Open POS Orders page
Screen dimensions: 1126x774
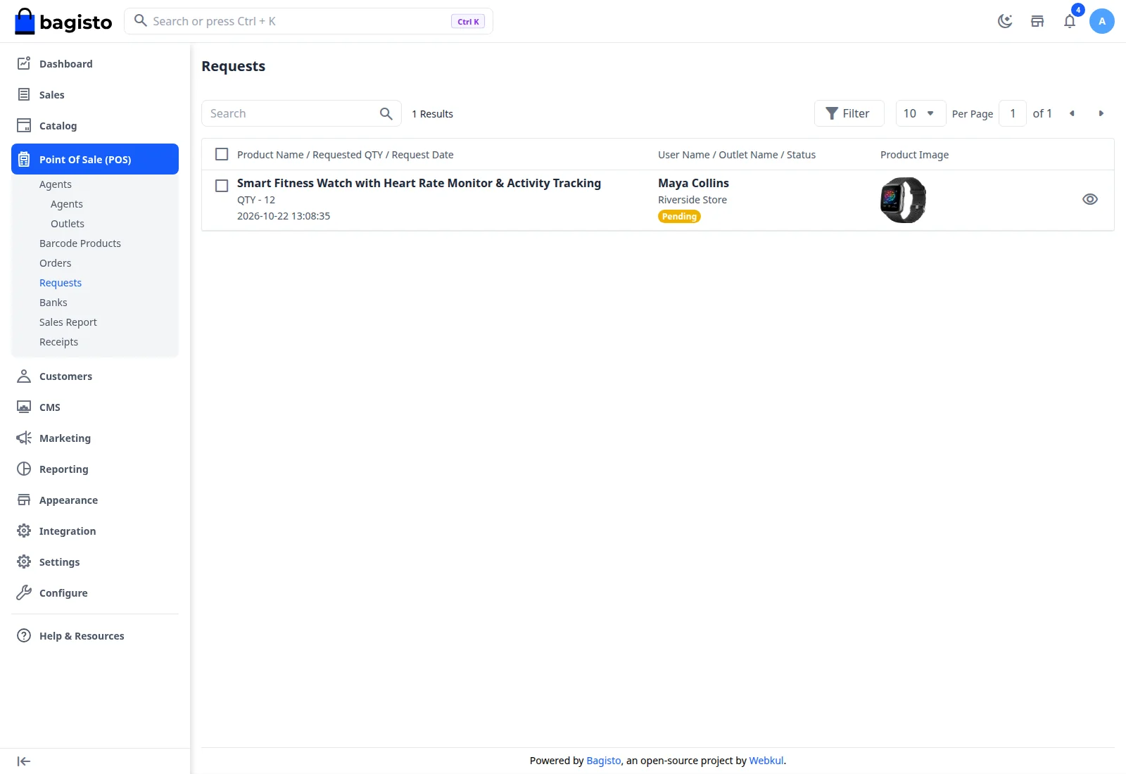pos(56,263)
